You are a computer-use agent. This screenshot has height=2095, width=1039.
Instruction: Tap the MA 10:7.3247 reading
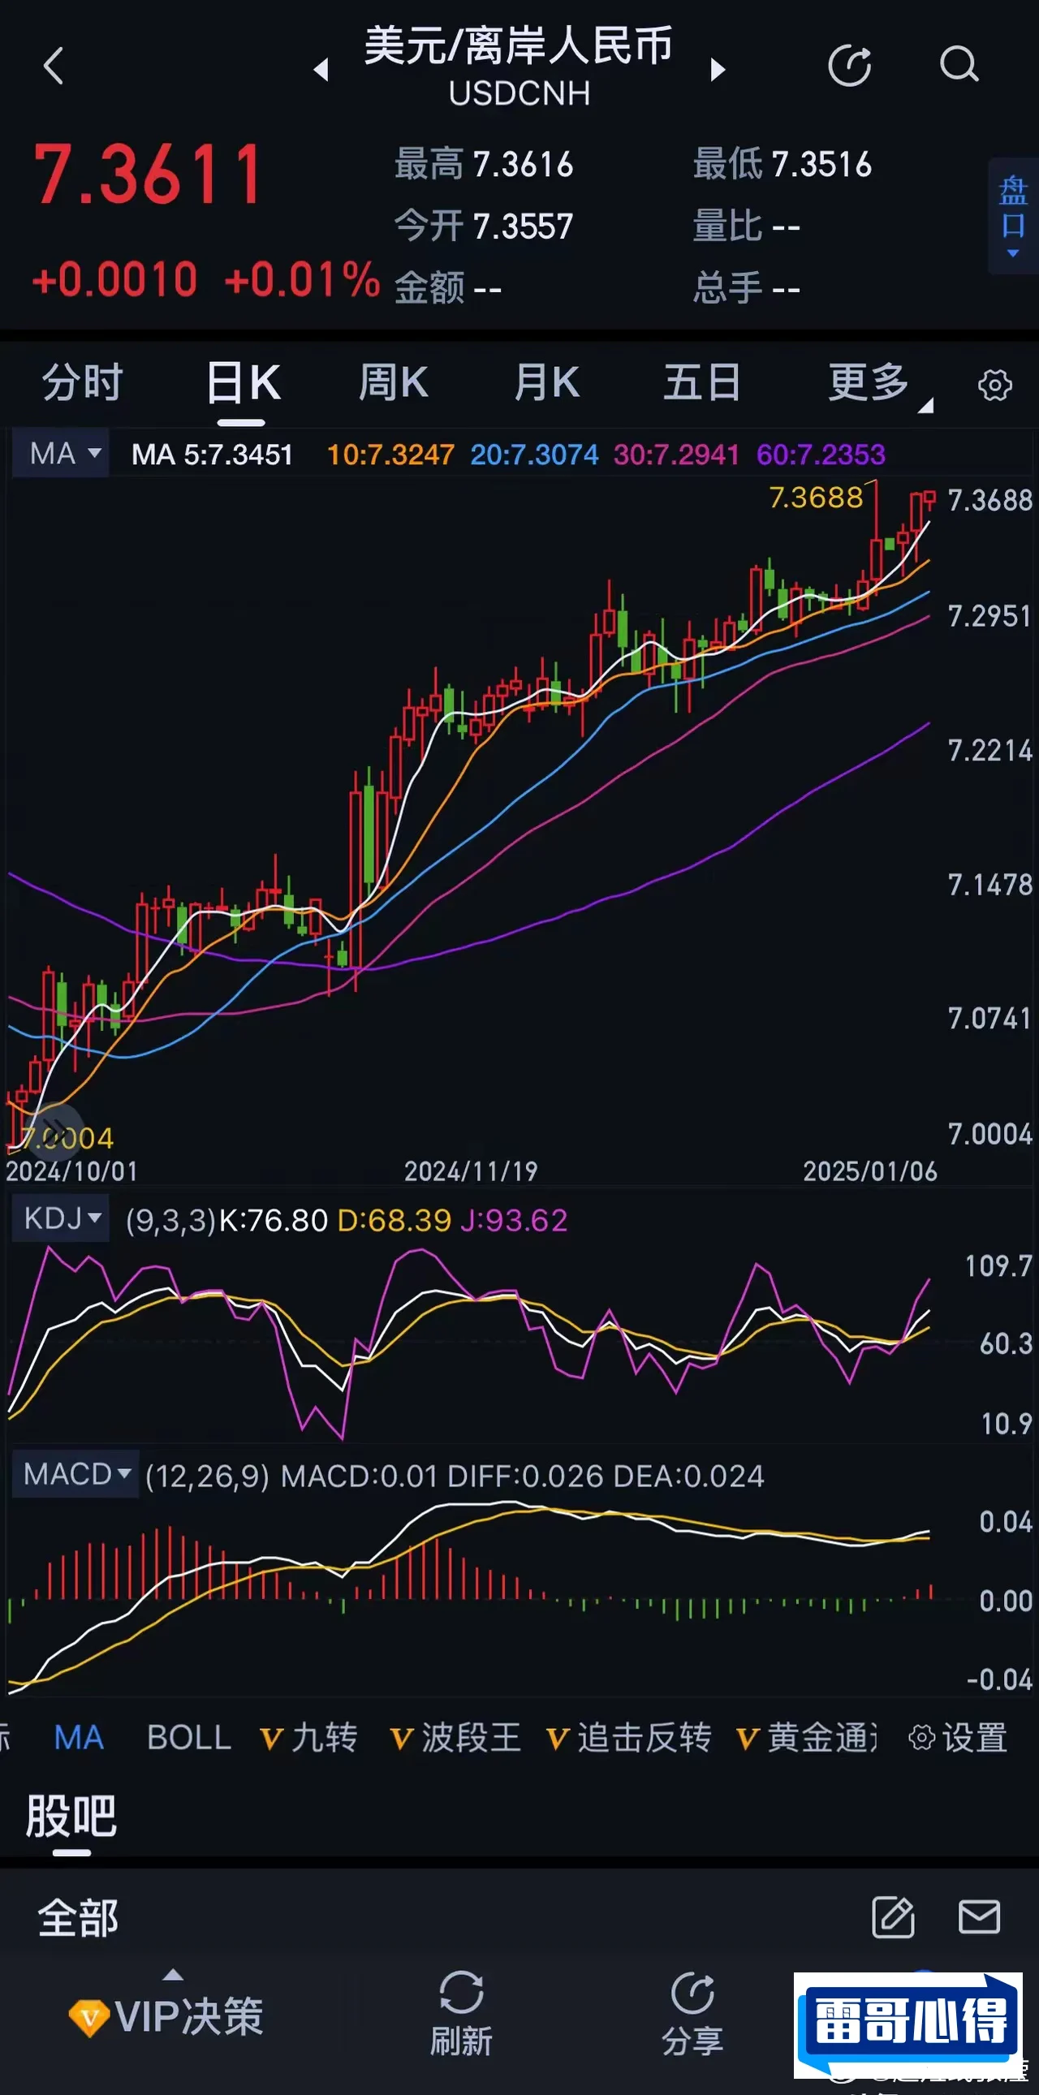click(x=390, y=454)
